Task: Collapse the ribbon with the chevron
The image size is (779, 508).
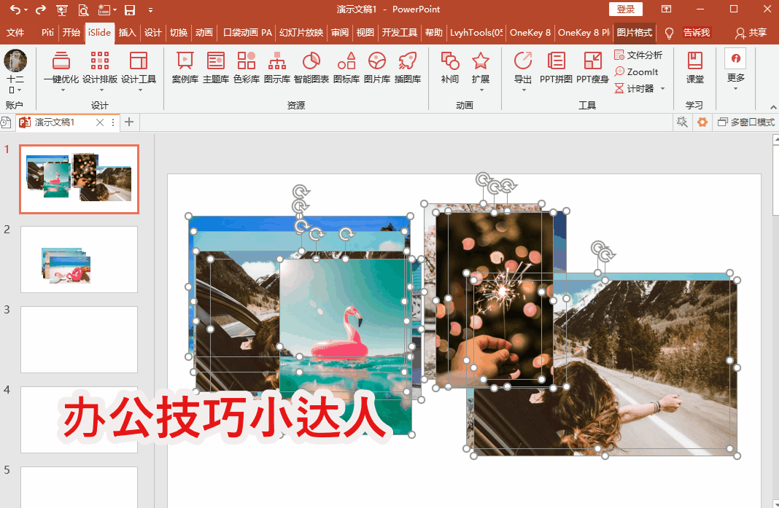Action: (773, 106)
